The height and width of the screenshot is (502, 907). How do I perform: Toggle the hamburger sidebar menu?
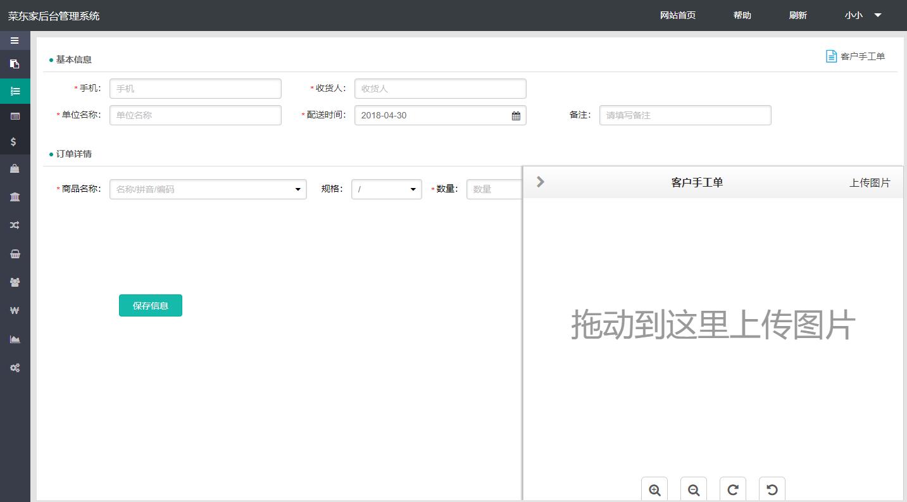pos(15,41)
